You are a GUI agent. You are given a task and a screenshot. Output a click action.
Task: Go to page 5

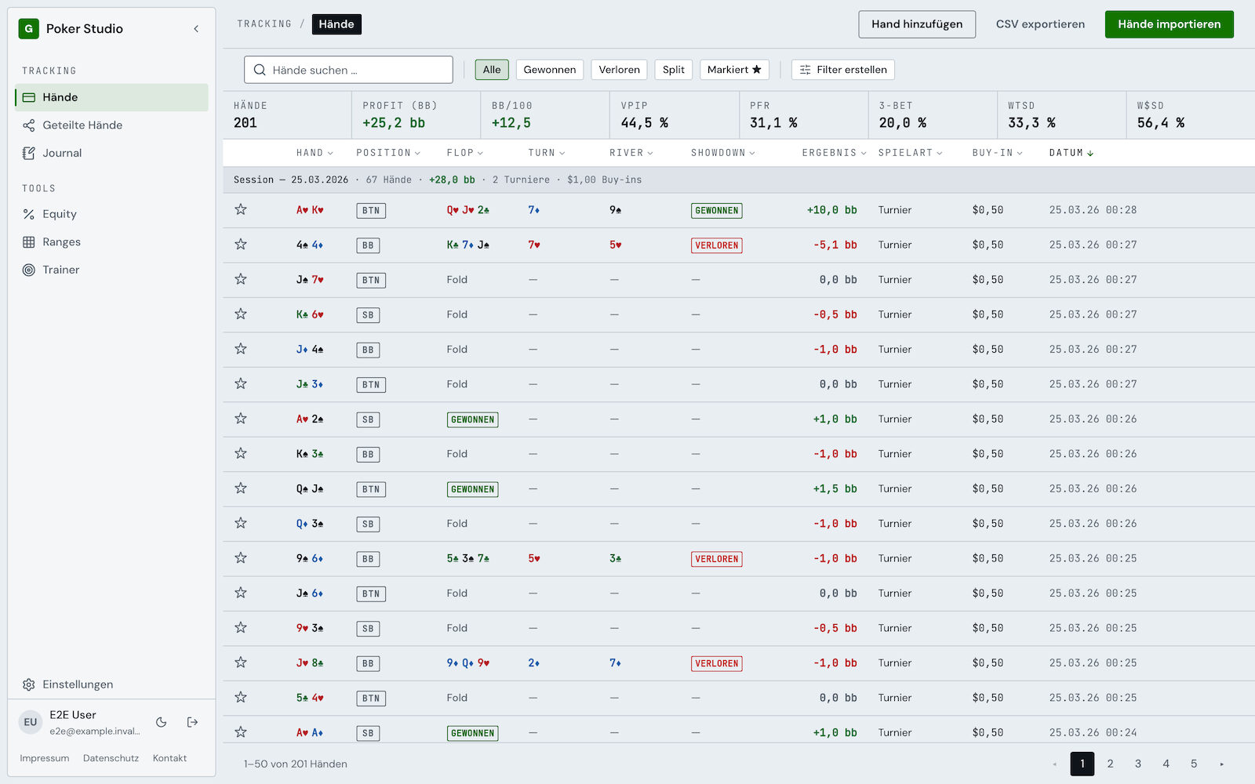[1194, 764]
